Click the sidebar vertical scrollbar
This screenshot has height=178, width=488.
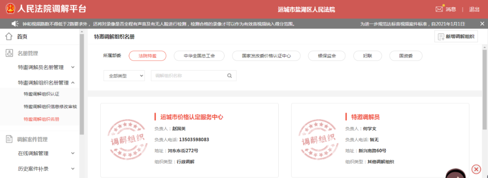pos(82,84)
